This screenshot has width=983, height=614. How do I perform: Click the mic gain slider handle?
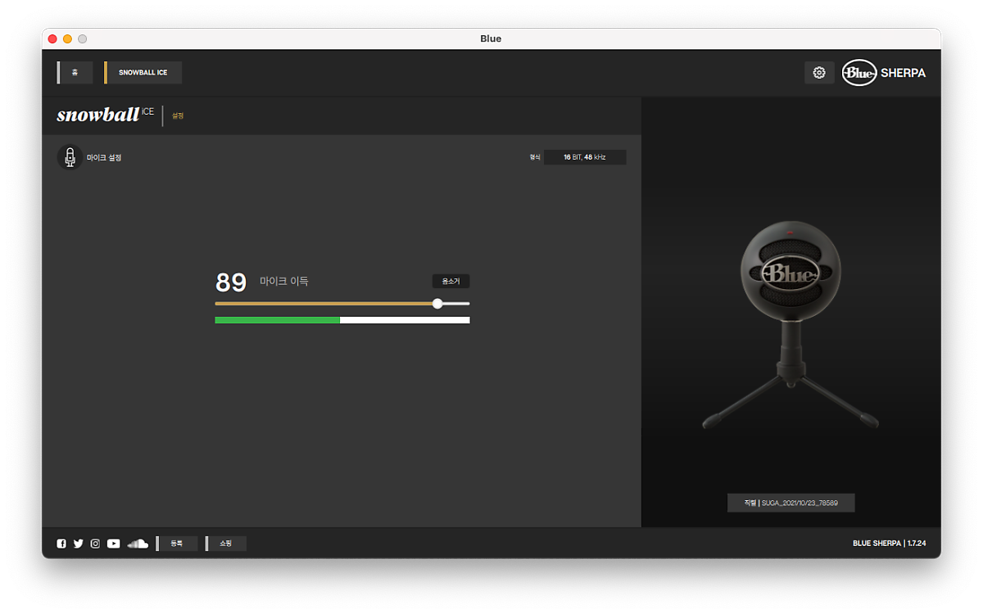point(437,303)
